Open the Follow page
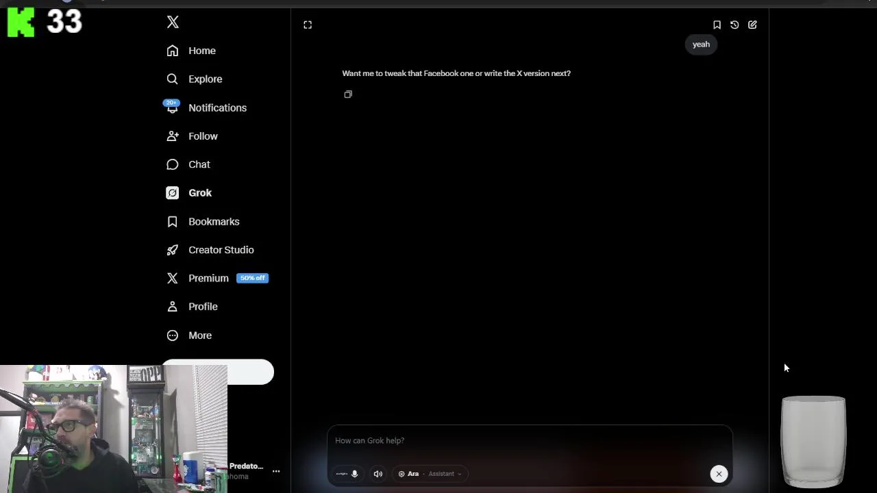877x493 pixels. tap(193, 136)
